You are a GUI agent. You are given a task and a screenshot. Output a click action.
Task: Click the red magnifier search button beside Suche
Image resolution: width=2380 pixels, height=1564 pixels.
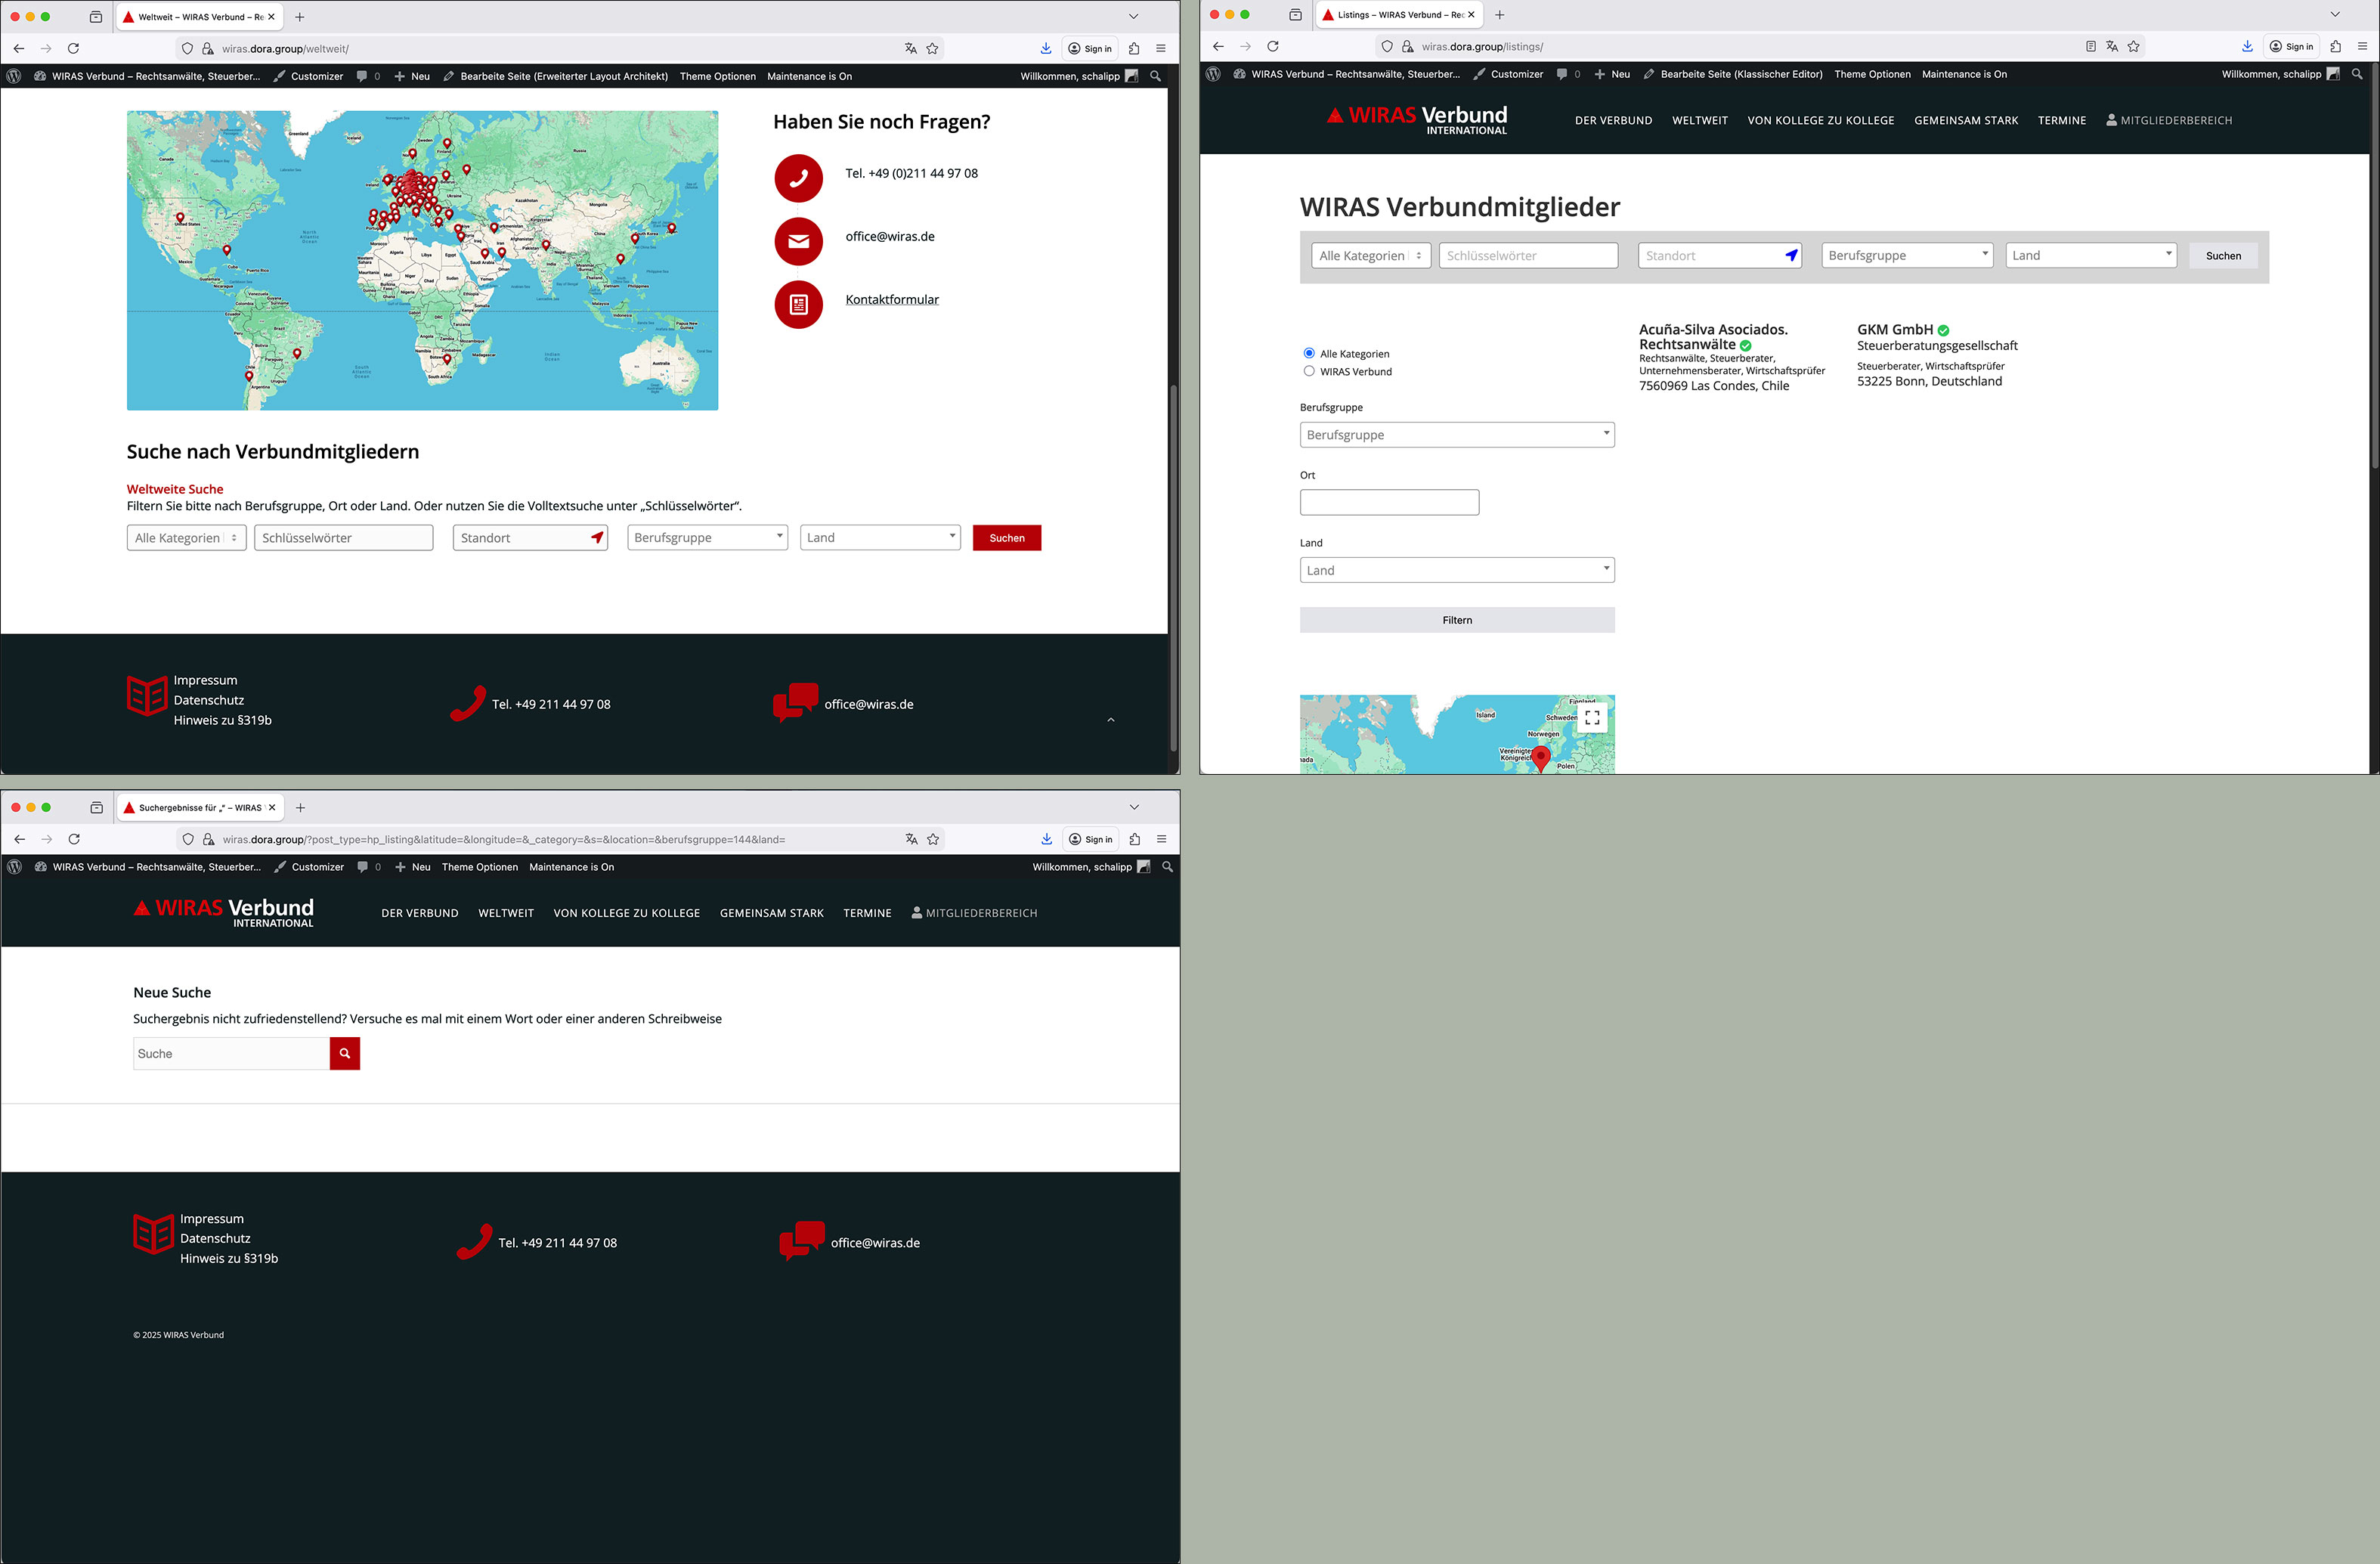pyautogui.click(x=344, y=1053)
